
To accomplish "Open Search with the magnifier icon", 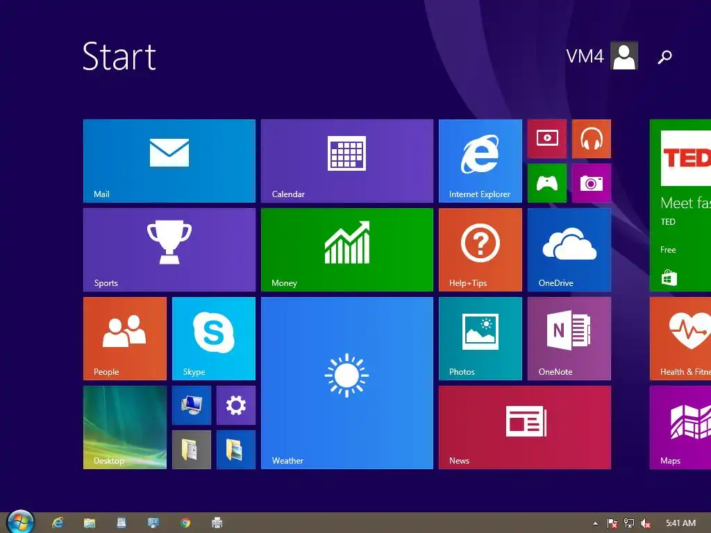I will click(x=664, y=57).
